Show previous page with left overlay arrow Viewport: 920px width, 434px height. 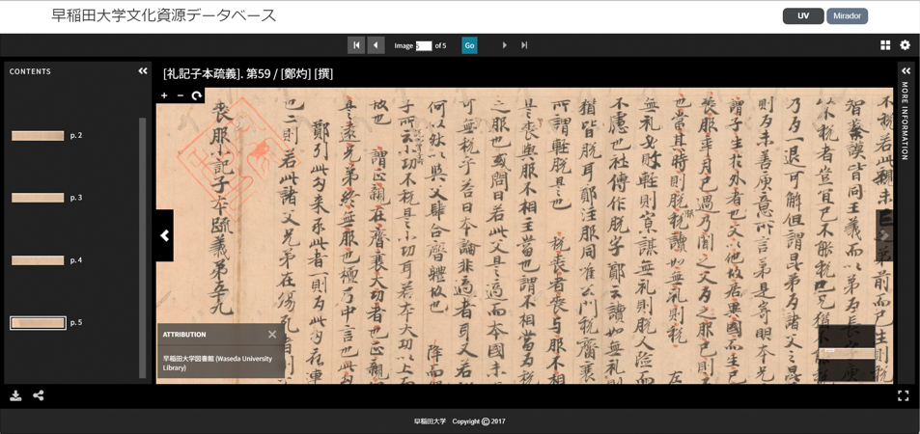pyautogui.click(x=165, y=235)
